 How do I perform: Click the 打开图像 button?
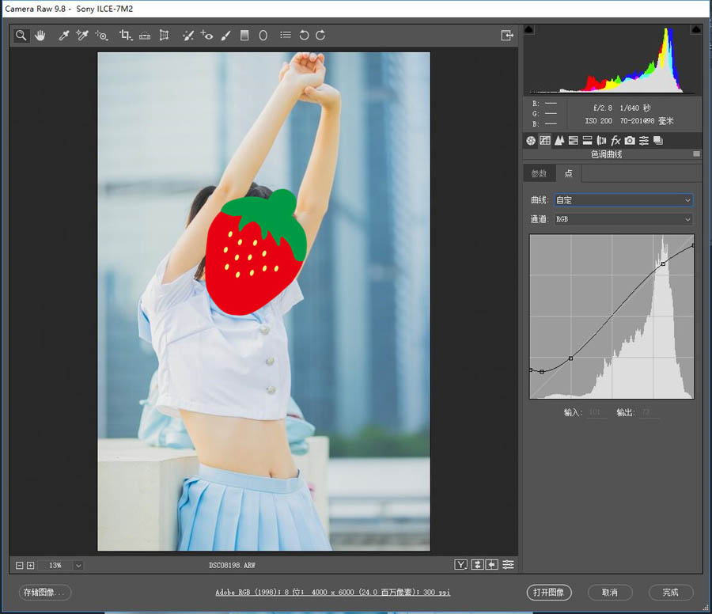click(548, 592)
